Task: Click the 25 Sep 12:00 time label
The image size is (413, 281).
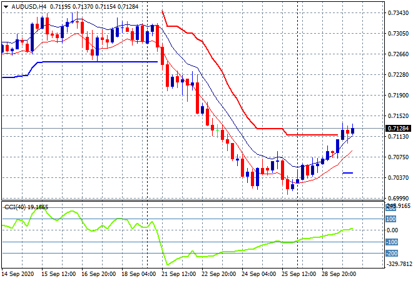Action: pos(298,274)
